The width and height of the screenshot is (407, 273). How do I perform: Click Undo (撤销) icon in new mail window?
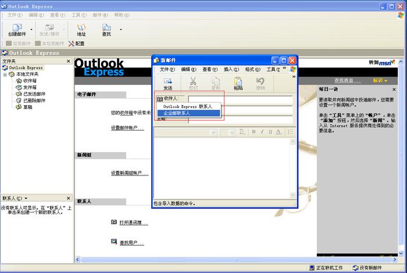260,84
